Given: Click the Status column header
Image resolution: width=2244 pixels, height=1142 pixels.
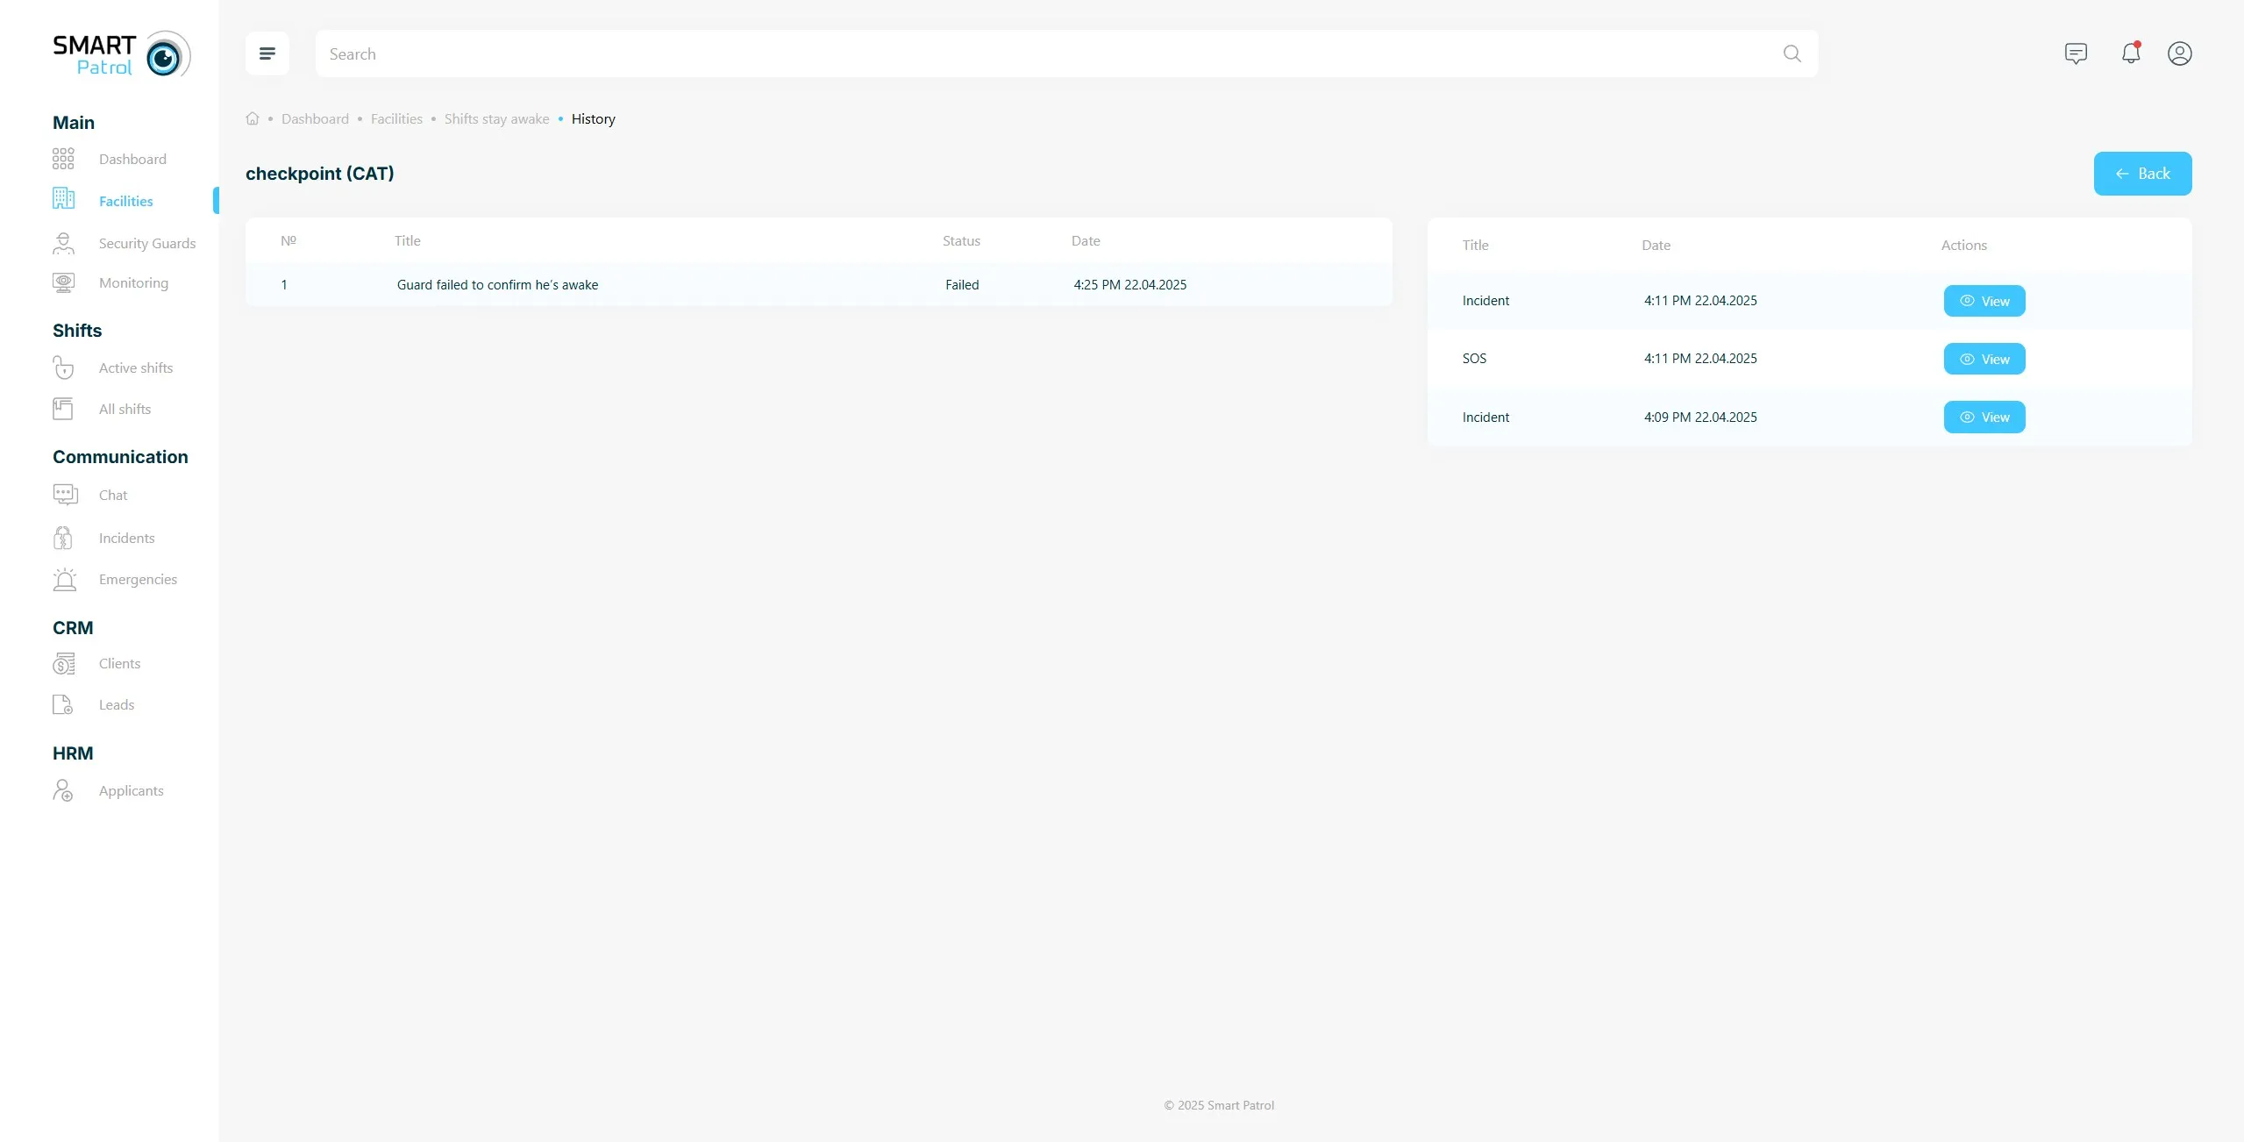Looking at the screenshot, I should click(x=961, y=240).
